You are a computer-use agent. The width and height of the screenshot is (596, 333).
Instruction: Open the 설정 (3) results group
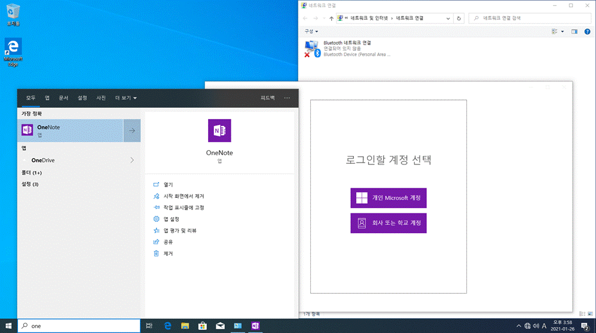30,184
